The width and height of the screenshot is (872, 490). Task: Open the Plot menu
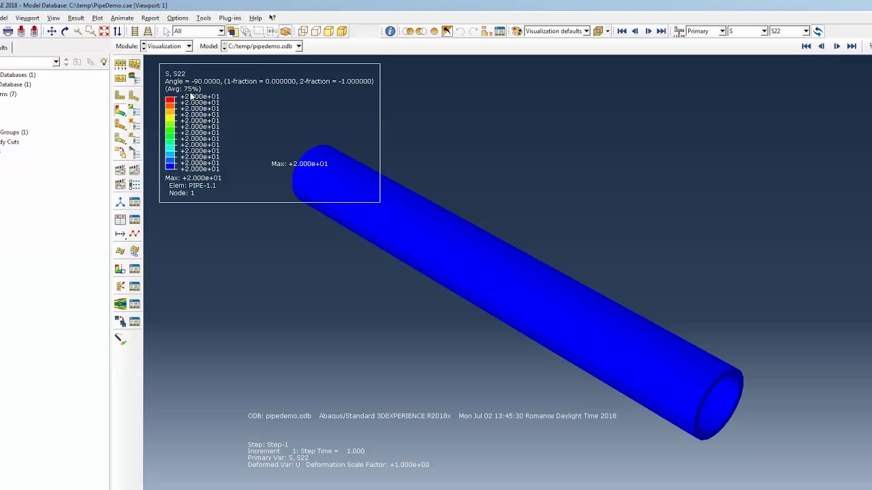97,18
